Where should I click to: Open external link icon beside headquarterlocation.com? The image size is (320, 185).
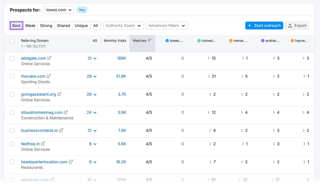pyautogui.click(x=71, y=162)
